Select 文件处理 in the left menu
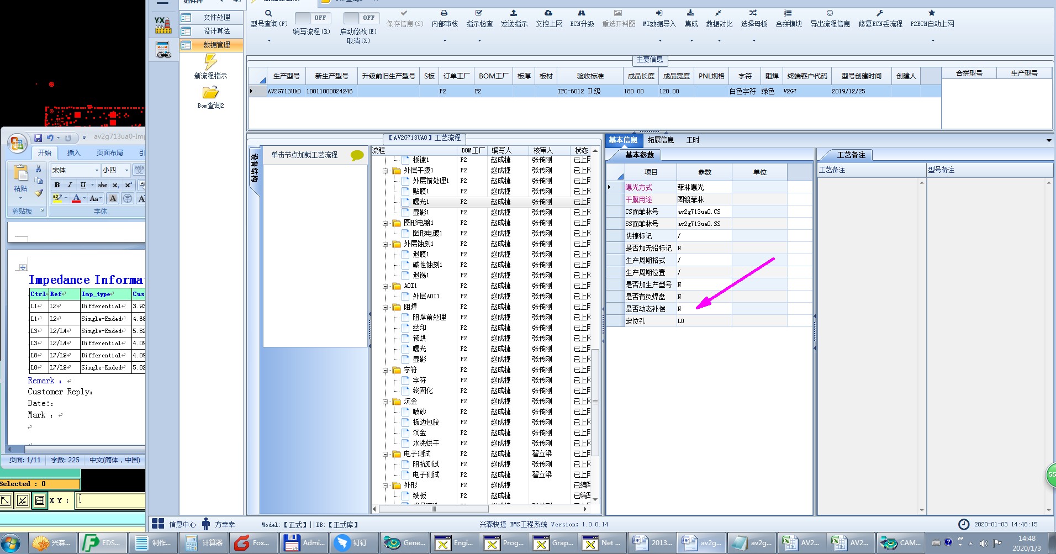This screenshot has width=1056, height=554. pyautogui.click(x=211, y=18)
